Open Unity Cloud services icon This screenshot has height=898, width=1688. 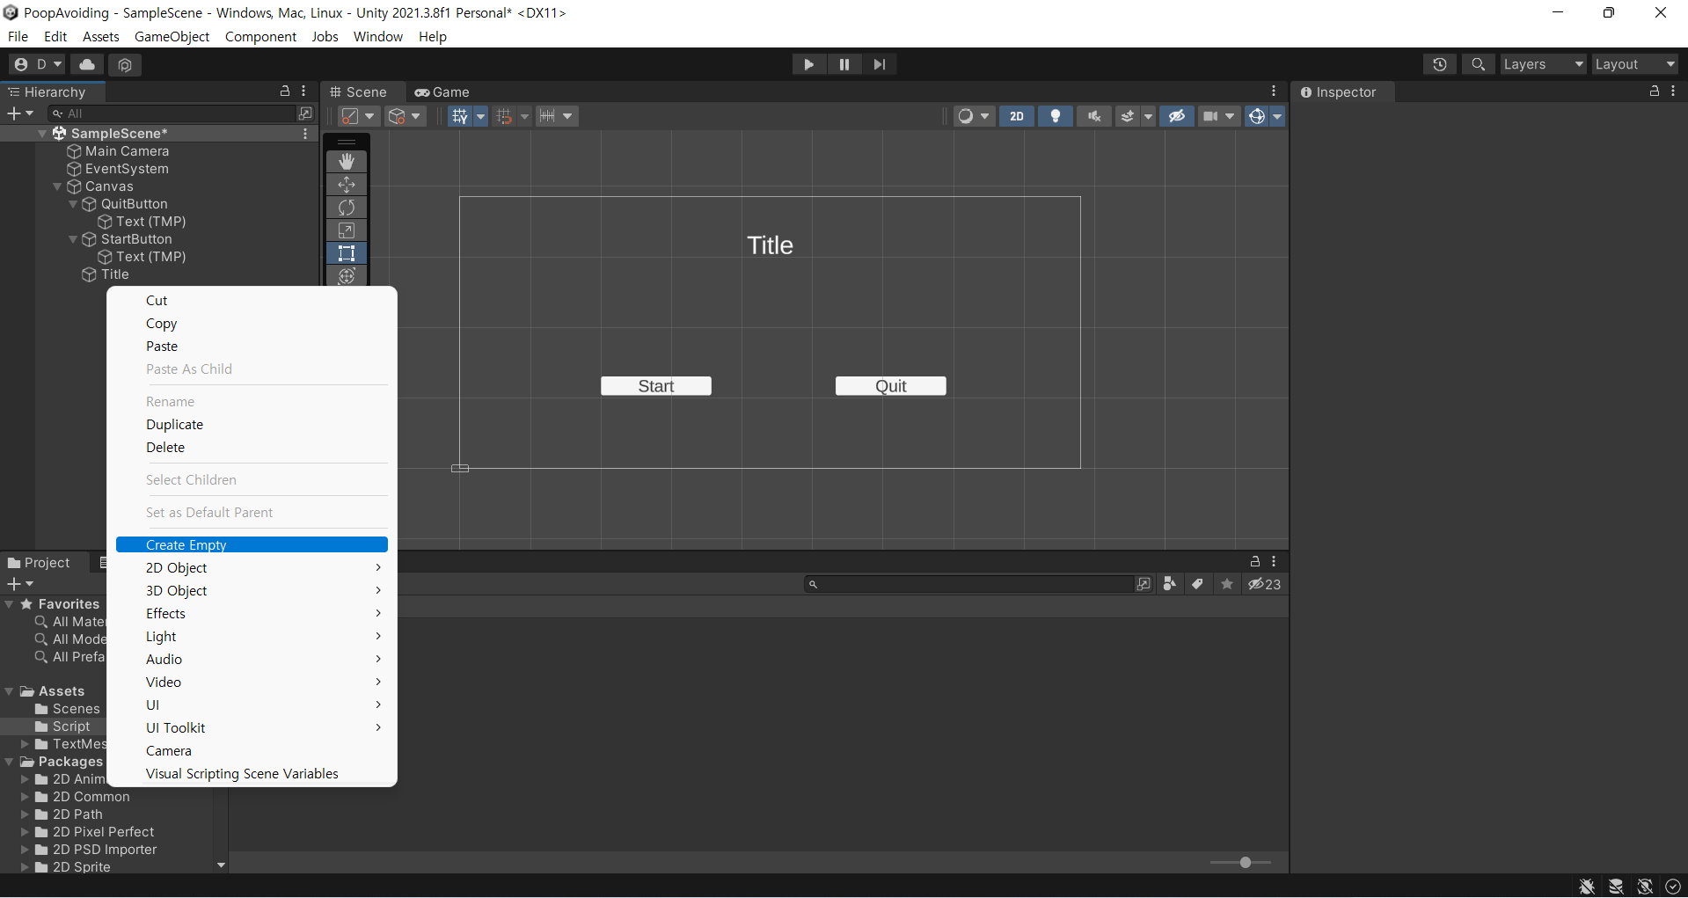(87, 64)
